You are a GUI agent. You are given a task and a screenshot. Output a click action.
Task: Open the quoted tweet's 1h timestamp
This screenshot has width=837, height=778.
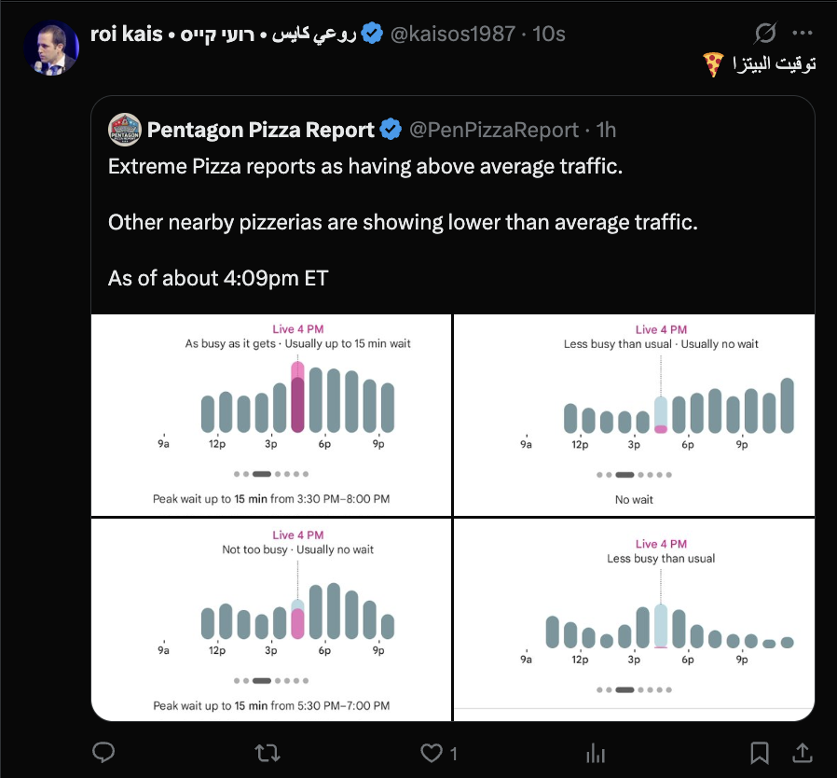point(606,130)
